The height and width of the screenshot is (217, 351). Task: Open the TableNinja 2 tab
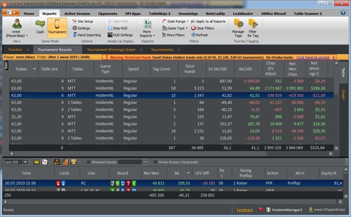coord(159,13)
